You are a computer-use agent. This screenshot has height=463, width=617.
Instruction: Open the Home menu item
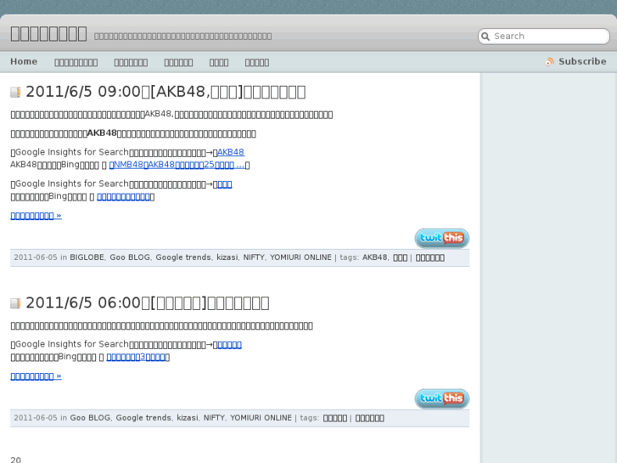24,62
